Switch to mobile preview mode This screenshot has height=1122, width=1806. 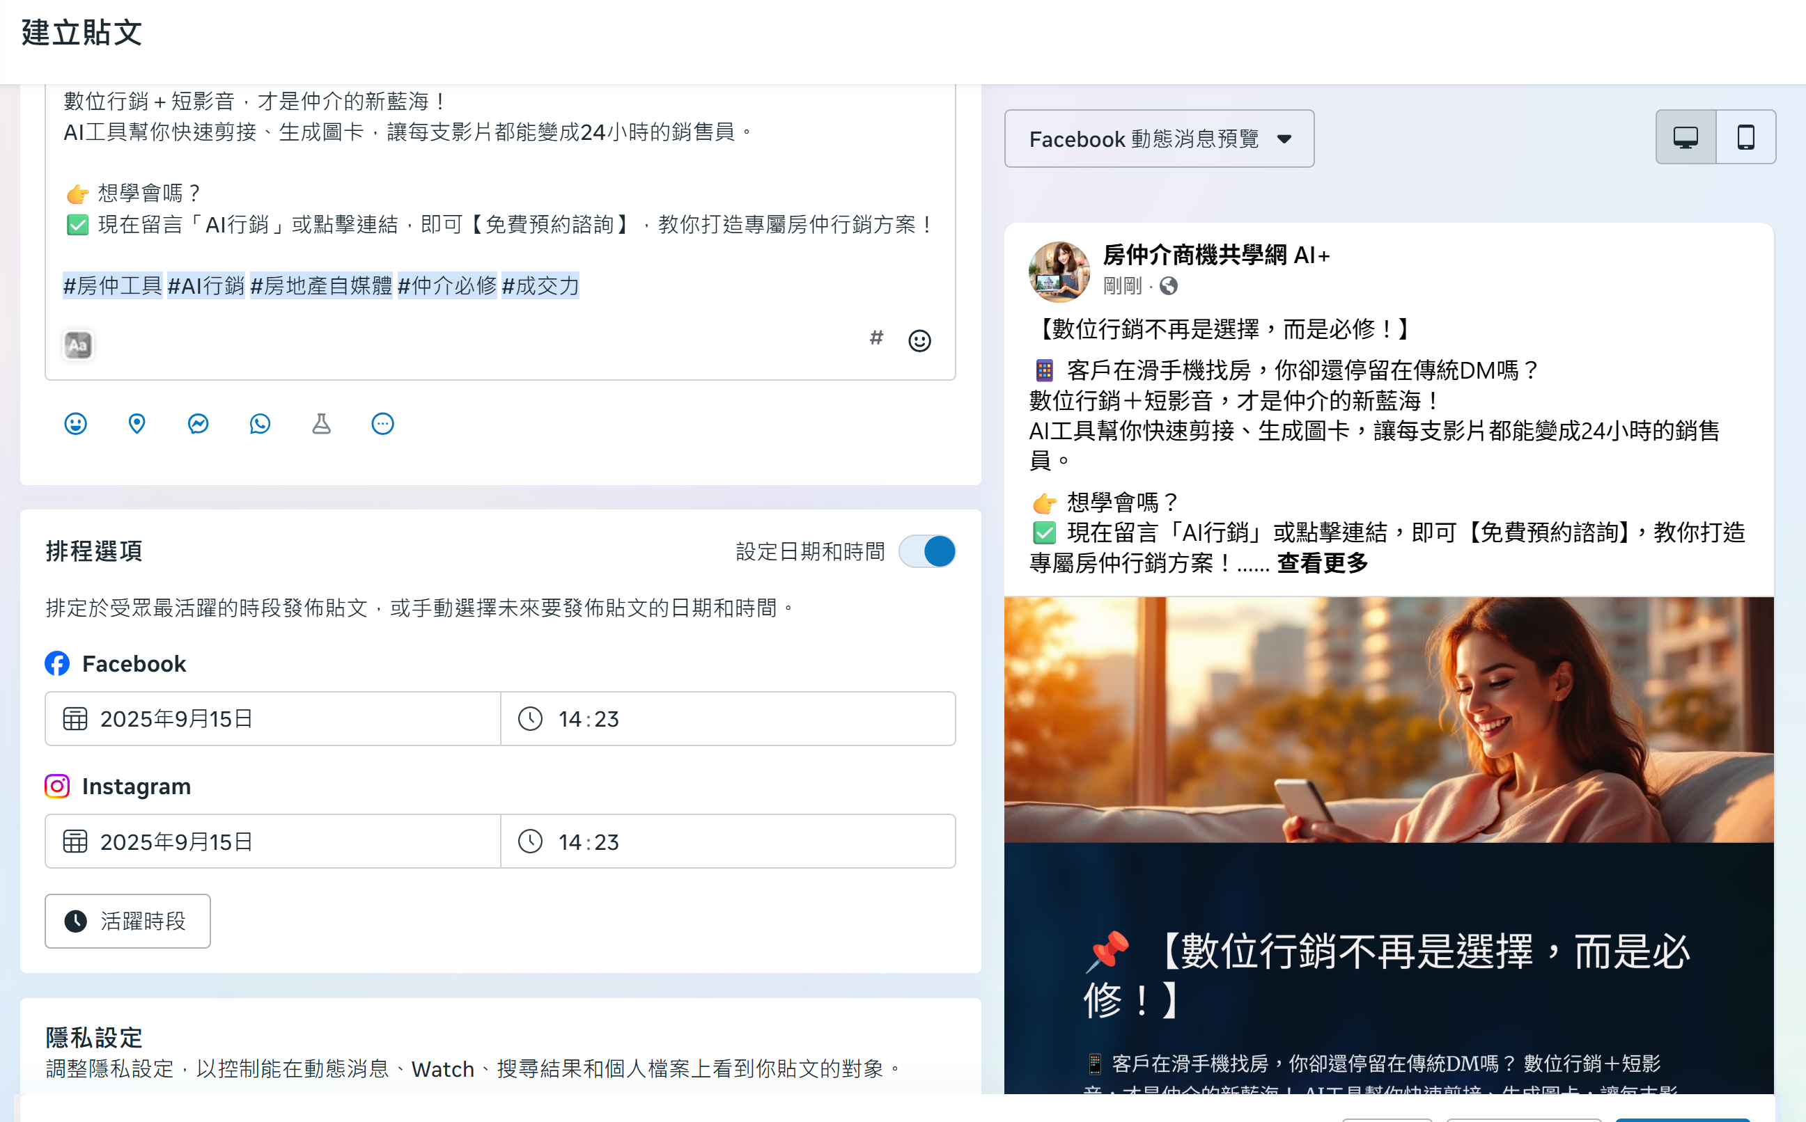click(1746, 137)
